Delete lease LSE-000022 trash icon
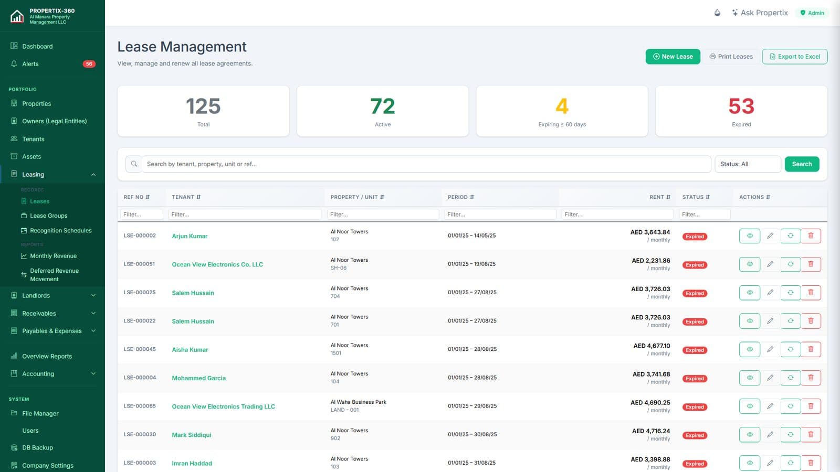 point(811,321)
